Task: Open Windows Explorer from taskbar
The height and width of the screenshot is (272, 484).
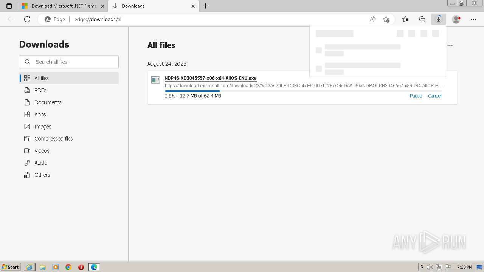Action: coord(43,267)
